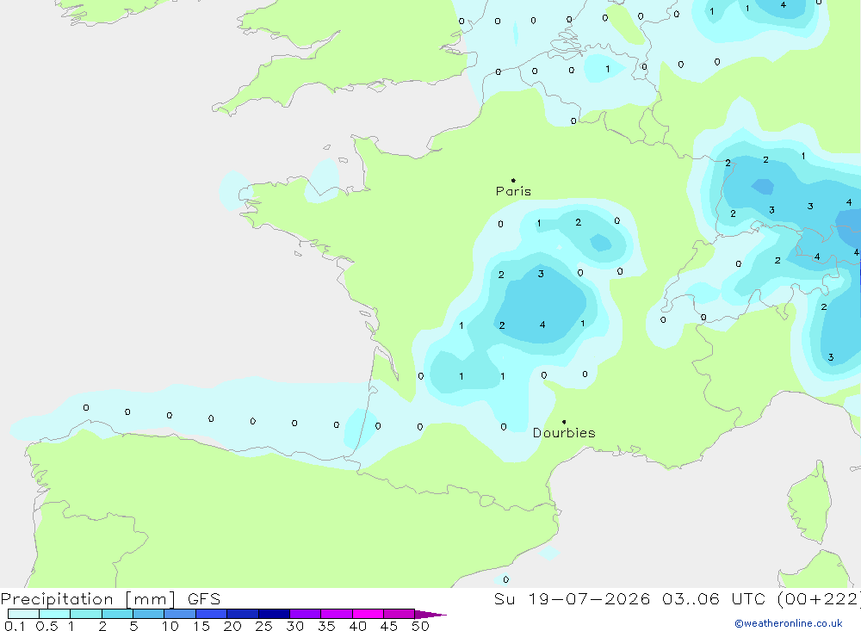Pick the 10–15 mm legend swatch

(180, 614)
